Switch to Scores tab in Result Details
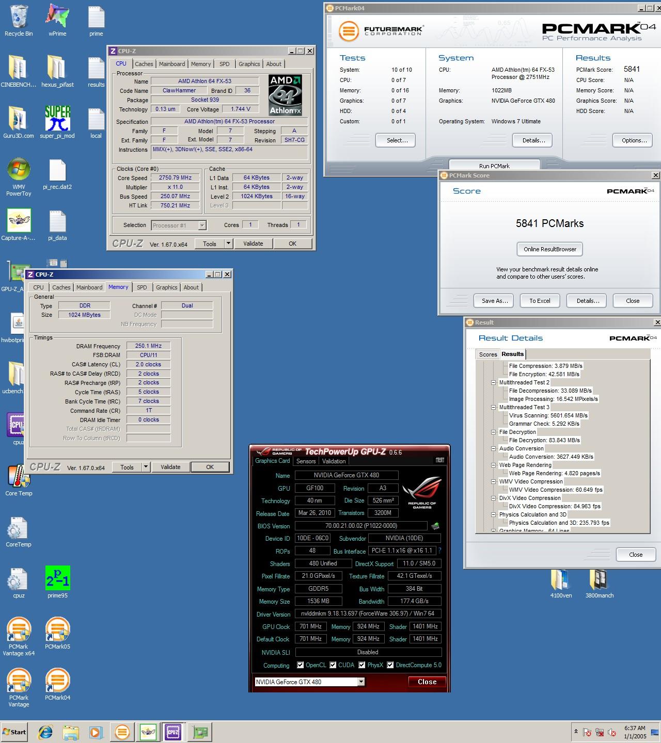The image size is (661, 743). [x=488, y=354]
